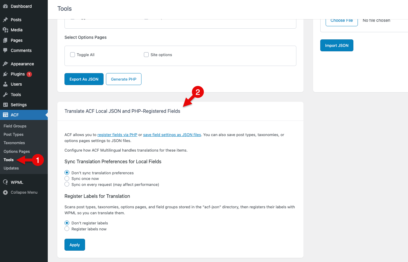
Task: Click the Comments speech bubble icon
Action: pyautogui.click(x=5, y=50)
